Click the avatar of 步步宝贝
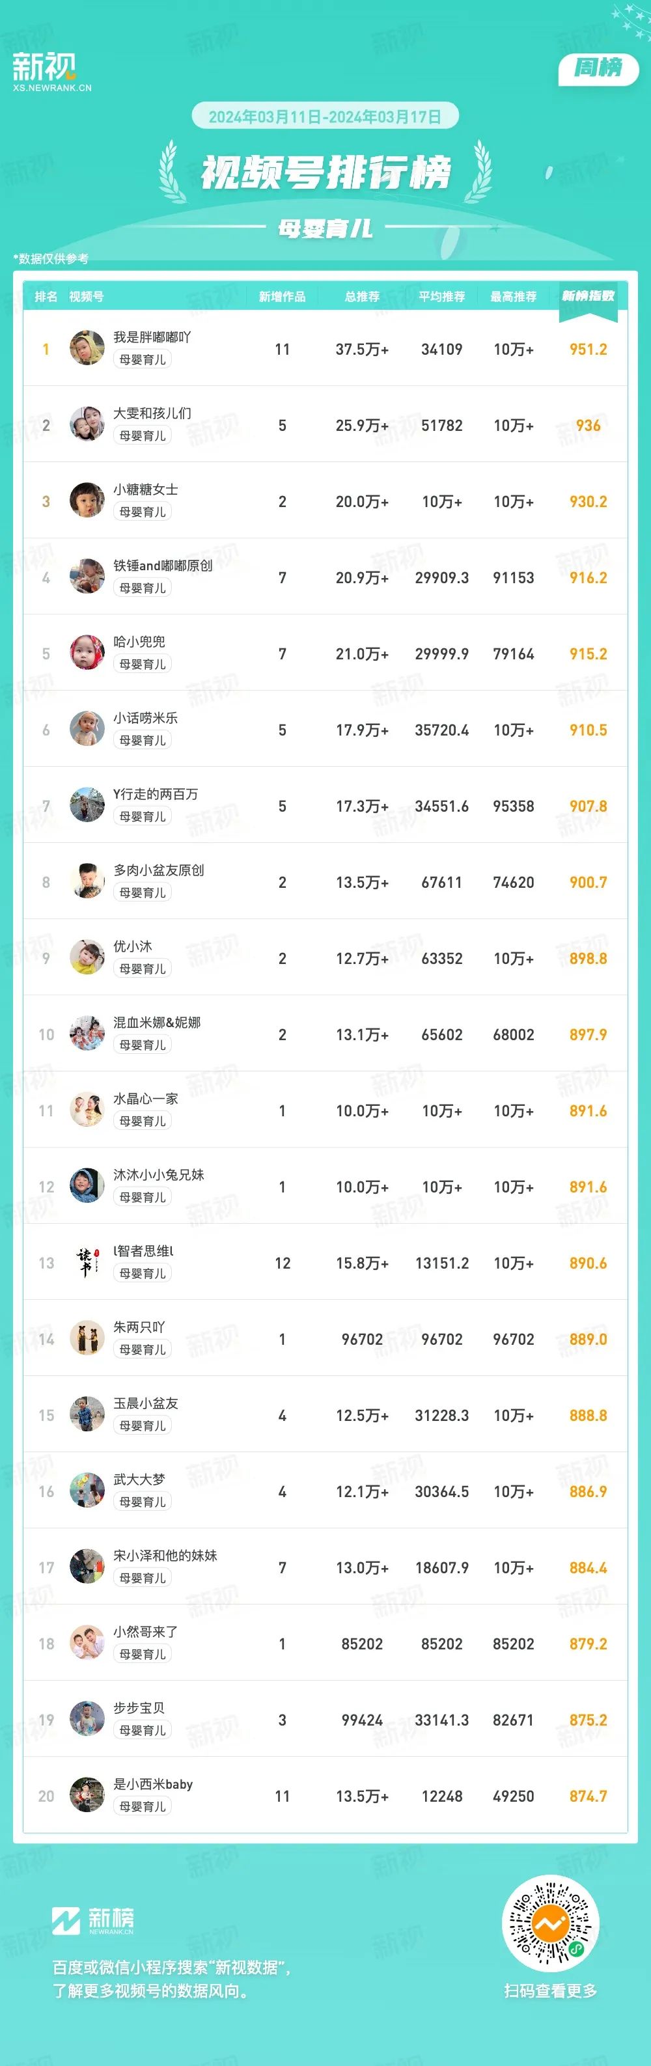Image resolution: width=651 pixels, height=2066 pixels. coord(87,1720)
